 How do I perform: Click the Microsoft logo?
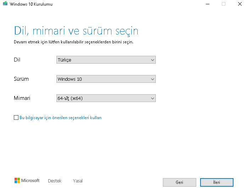27,181
